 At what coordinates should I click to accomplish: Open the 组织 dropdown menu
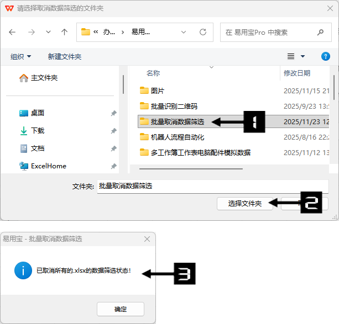click(21, 56)
